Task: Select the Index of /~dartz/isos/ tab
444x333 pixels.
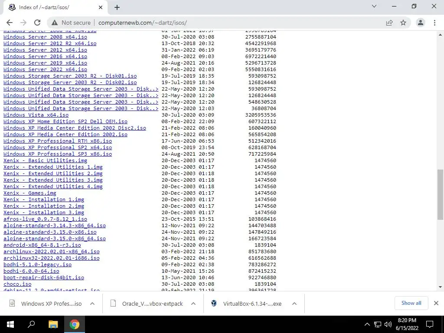Action: [55, 7]
